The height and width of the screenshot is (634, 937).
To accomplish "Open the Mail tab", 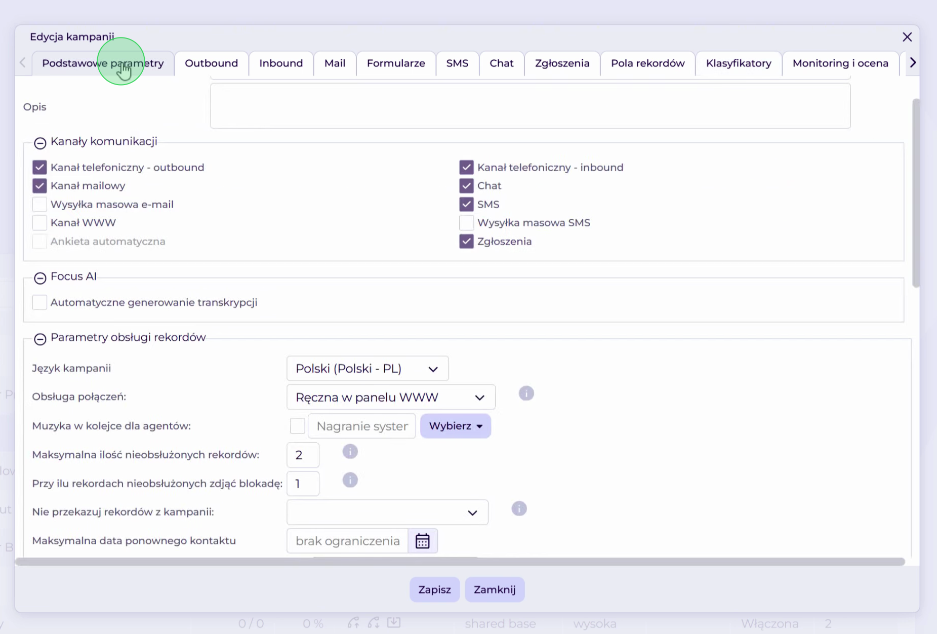I will 335,63.
